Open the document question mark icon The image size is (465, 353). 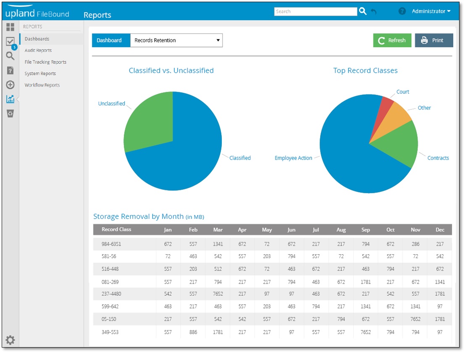pyautogui.click(x=10, y=71)
